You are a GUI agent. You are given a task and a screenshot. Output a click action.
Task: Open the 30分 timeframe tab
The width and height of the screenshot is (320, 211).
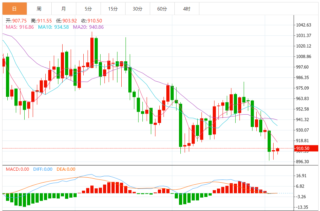[x=137, y=9]
